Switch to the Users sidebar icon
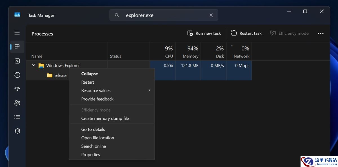The height and width of the screenshot is (167, 338). click(17, 103)
